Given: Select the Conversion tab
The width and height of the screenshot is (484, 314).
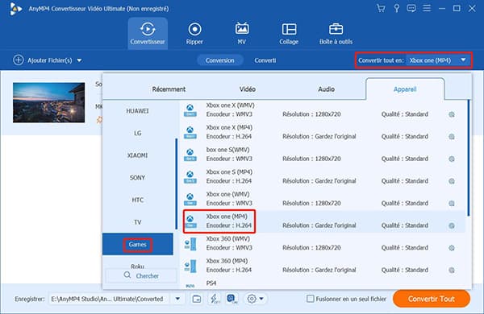Looking at the screenshot, I should tap(219, 60).
